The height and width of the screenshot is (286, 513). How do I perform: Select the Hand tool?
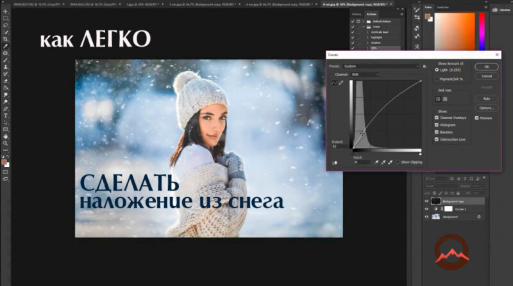coord(5,136)
